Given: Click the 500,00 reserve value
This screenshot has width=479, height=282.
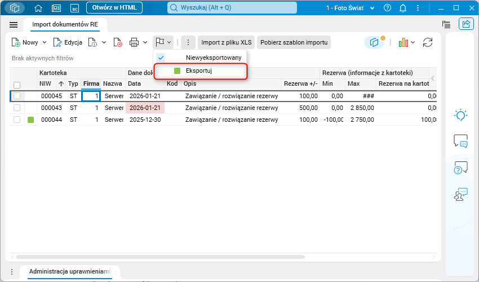Looking at the screenshot, I should point(308,108).
